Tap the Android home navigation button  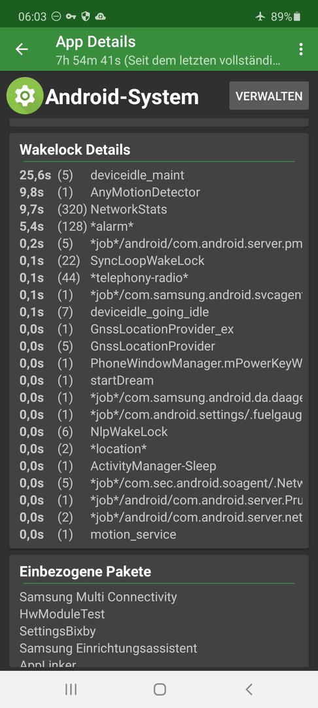coord(160,689)
